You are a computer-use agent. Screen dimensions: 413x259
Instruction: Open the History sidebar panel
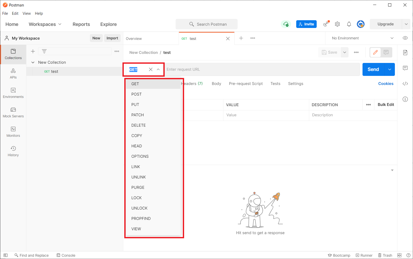[13, 152]
